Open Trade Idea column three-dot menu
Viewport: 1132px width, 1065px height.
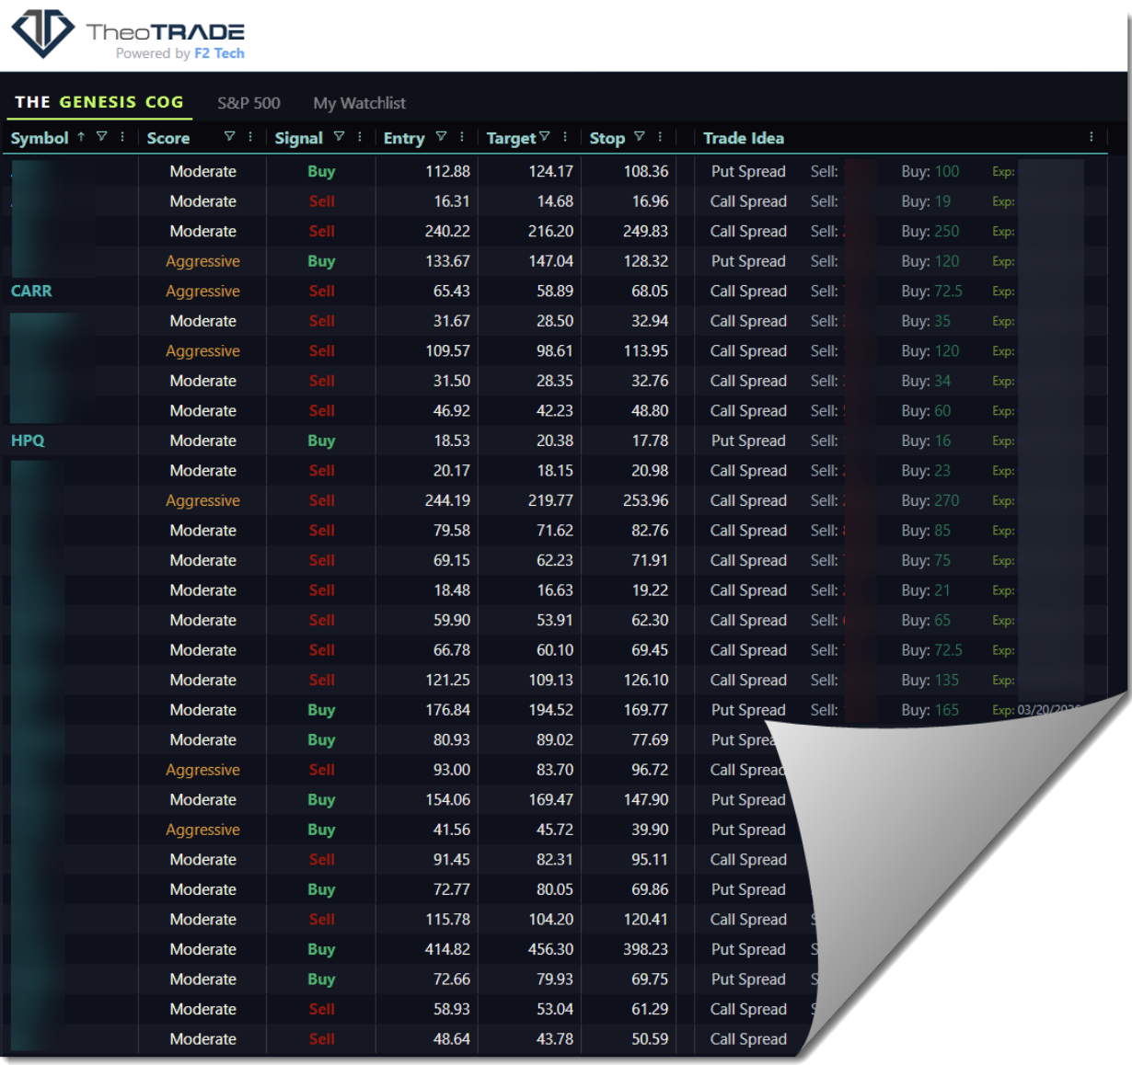[x=1092, y=136]
